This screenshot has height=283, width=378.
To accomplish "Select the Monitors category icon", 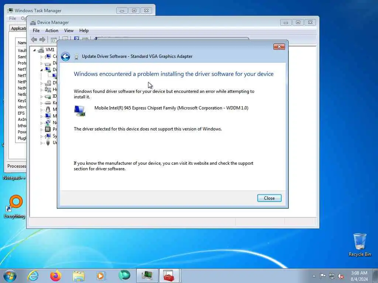I will [48, 116].
